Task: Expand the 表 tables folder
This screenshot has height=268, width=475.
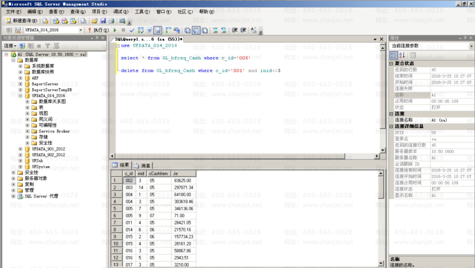Action: (28, 107)
